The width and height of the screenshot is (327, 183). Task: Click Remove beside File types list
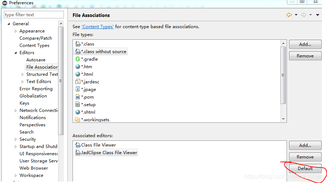(305, 56)
